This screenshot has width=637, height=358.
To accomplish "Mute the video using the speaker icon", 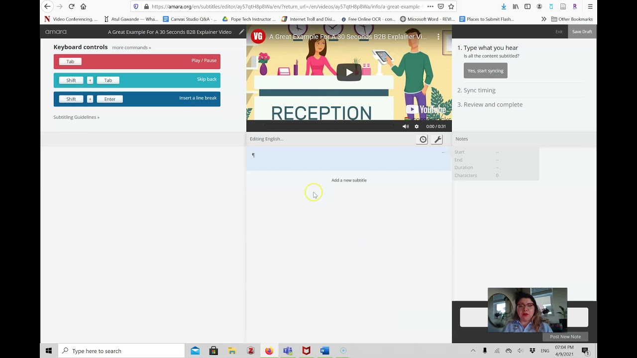I will [x=406, y=126].
